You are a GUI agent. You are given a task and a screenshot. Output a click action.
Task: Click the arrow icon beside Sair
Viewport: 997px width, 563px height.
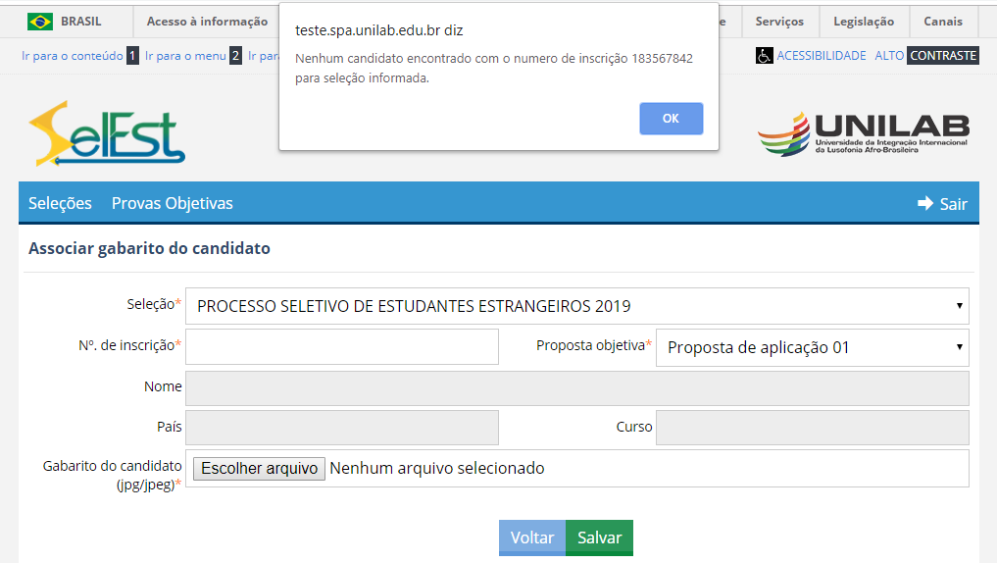(x=925, y=203)
